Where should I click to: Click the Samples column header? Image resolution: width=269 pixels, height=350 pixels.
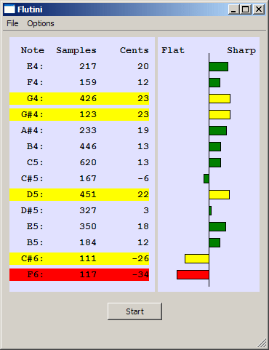[76, 50]
